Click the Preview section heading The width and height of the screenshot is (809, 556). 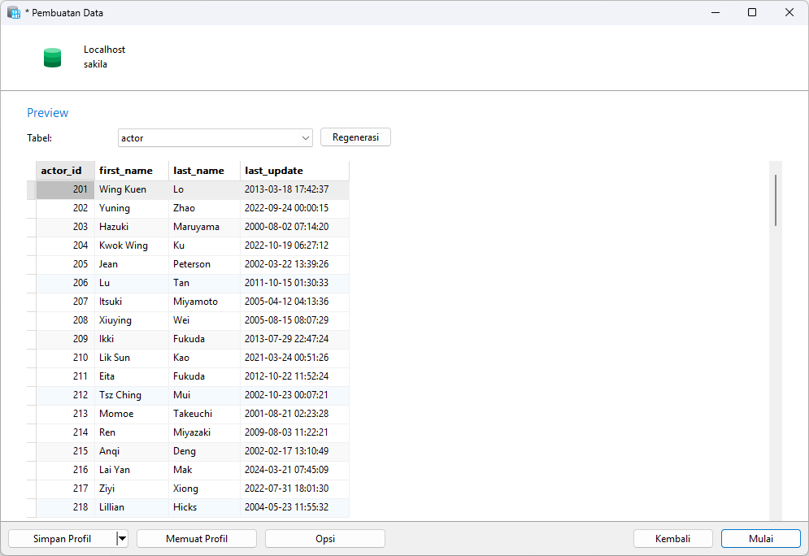click(x=47, y=113)
